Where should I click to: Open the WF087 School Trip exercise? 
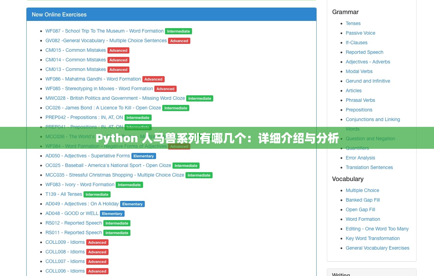[x=104, y=31]
